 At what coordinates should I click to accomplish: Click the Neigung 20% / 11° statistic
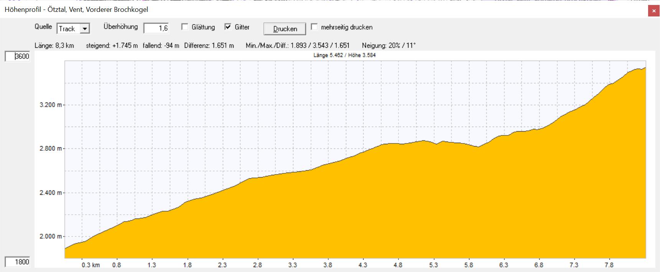click(388, 46)
